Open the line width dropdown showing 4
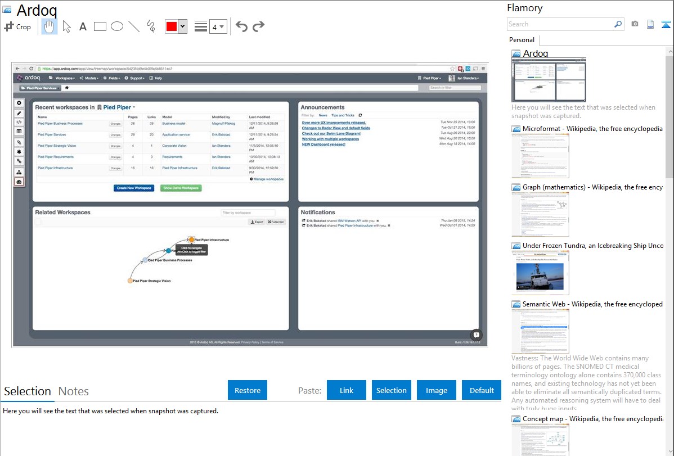 [218, 26]
